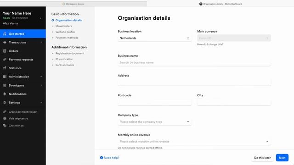Screen dimensions: 294x165
Task: Click the Administration sidebar icon
Action: [x=5, y=77]
